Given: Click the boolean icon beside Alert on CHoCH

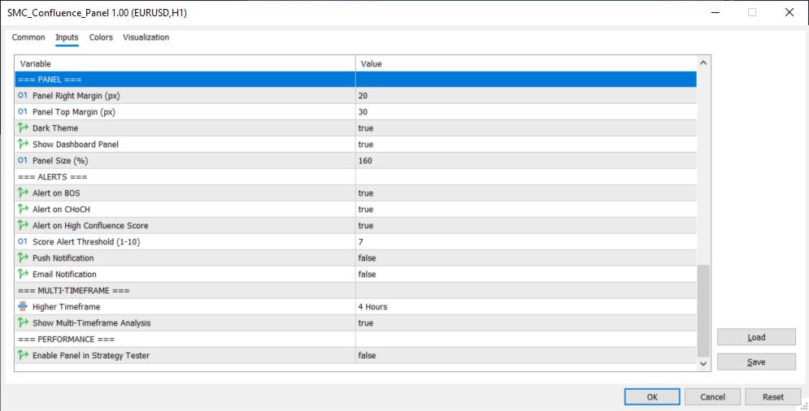Looking at the screenshot, I should [x=23, y=209].
